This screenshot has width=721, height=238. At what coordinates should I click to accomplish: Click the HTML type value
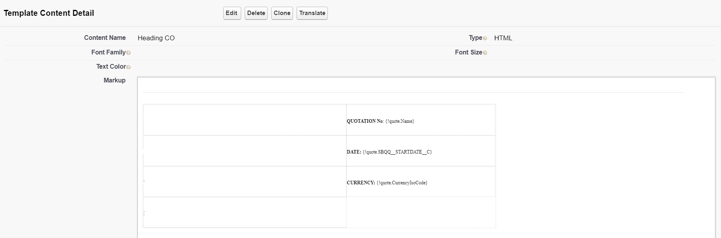(x=503, y=38)
